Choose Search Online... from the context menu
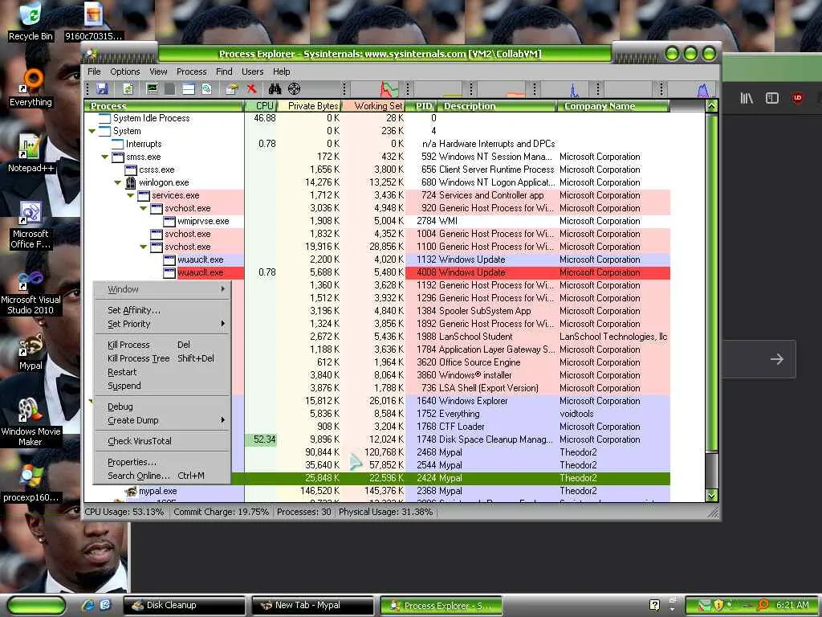Screen dimensions: 822x617 click(x=162, y=476)
